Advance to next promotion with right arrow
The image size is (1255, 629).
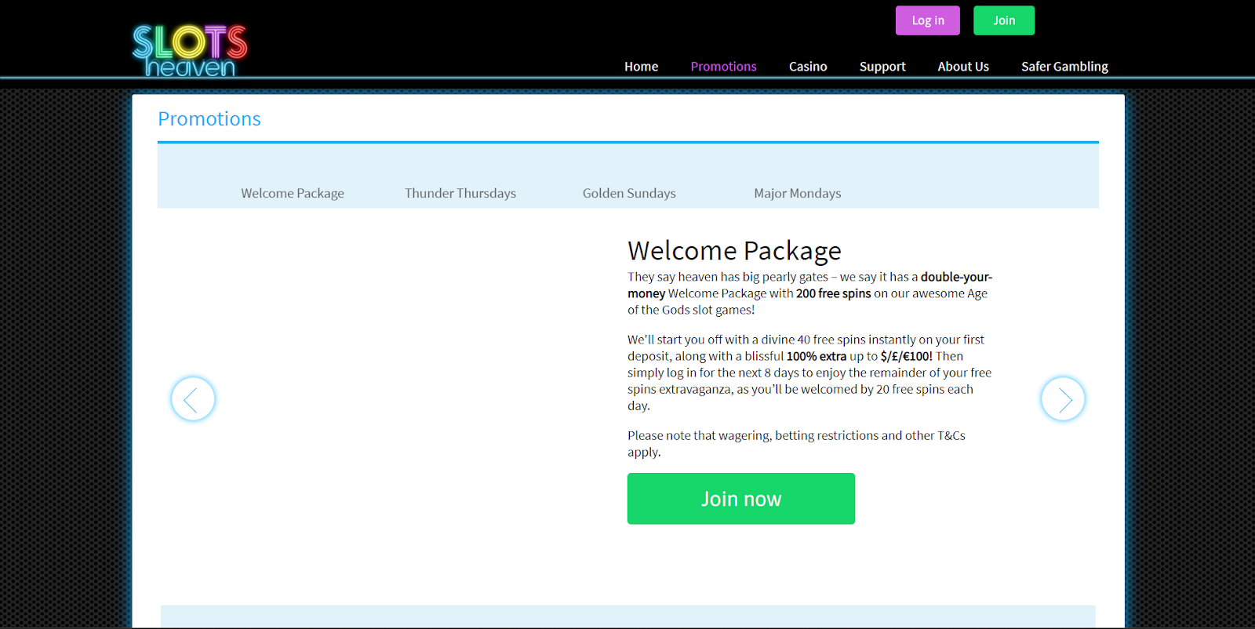pyautogui.click(x=1063, y=399)
